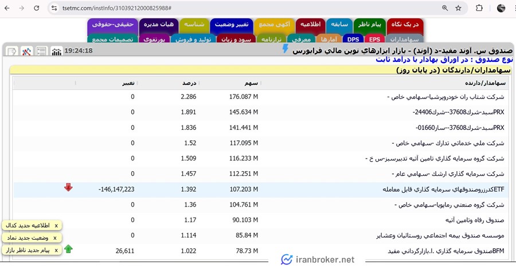
Task: Select shareholder PRX سبد ساز01660 row
Action: [x=261, y=128]
